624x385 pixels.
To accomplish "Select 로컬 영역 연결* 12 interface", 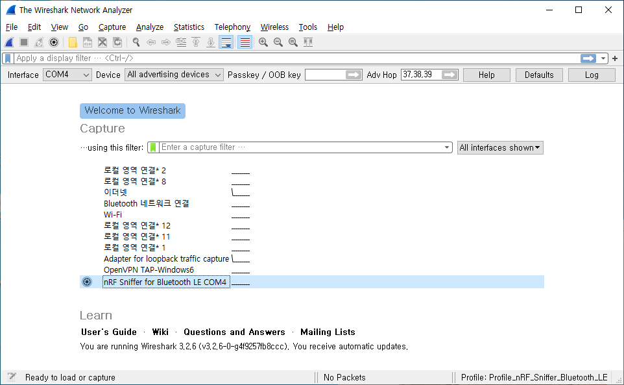I will pyautogui.click(x=136, y=226).
